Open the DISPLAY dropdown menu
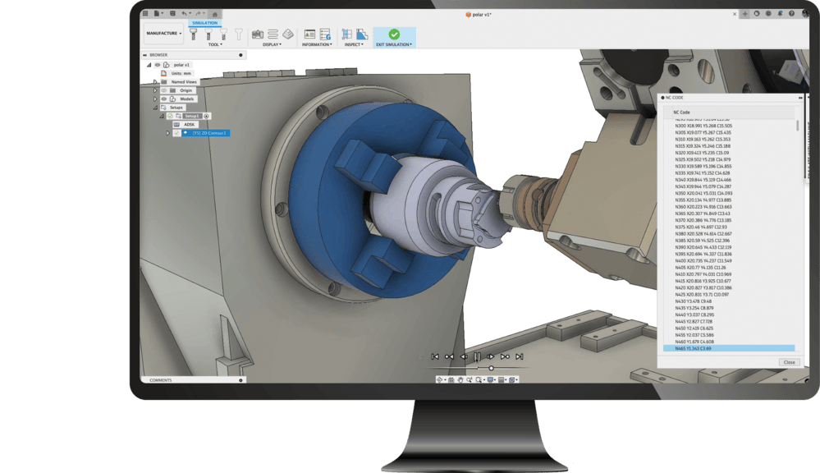Image resolution: width=820 pixels, height=473 pixels. click(272, 44)
